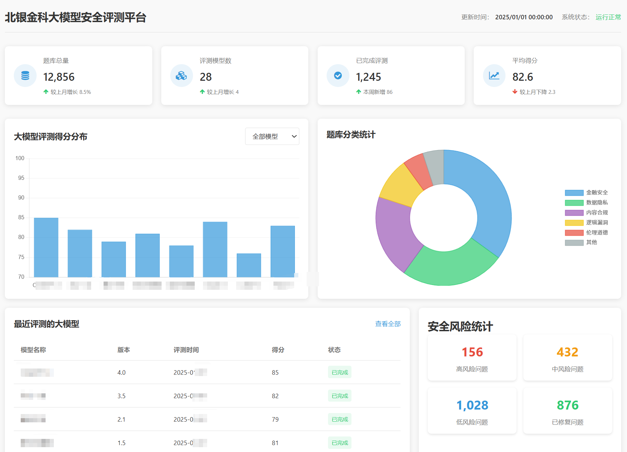Image resolution: width=627 pixels, height=452 pixels.
Task: Click the 模型名称 column header
Action: click(33, 350)
